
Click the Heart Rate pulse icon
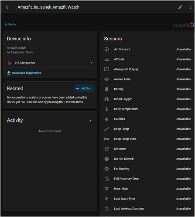coord(106,189)
